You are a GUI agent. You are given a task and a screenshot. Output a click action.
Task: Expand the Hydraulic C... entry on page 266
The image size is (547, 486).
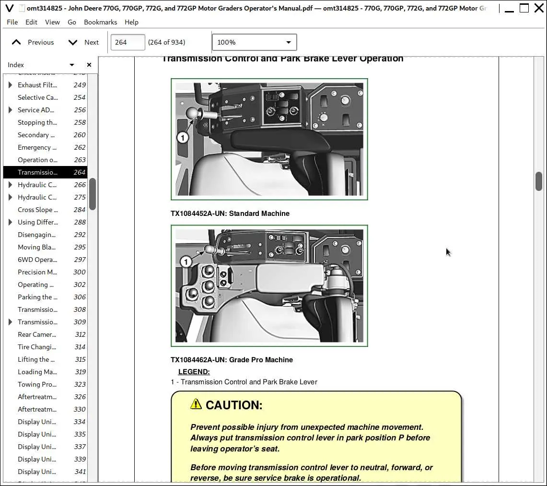point(10,185)
